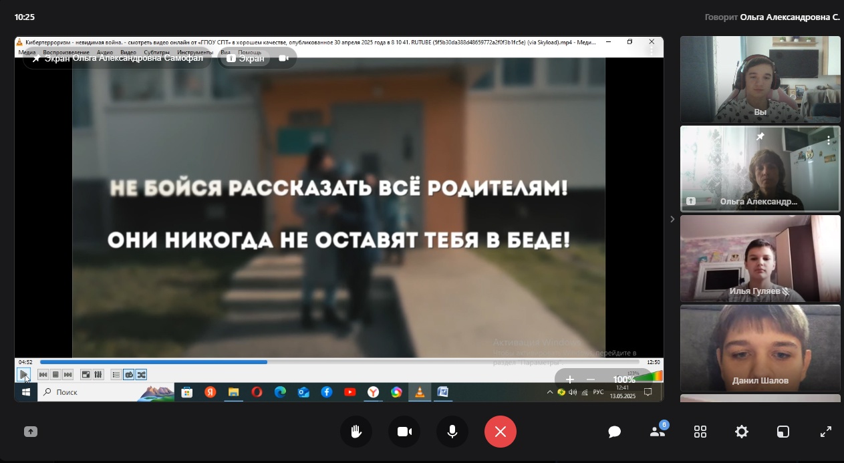Open the meeting chat panel
This screenshot has width=844, height=463.
coord(615,432)
